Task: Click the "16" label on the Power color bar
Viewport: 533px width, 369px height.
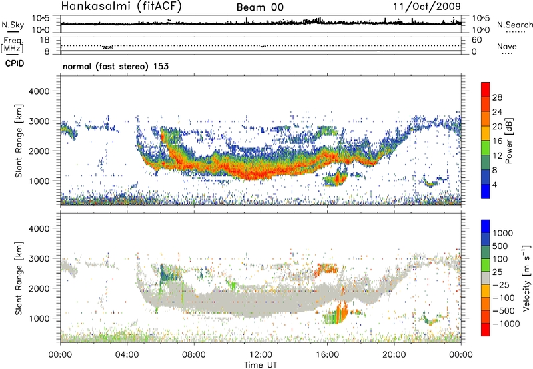Action: (497, 141)
